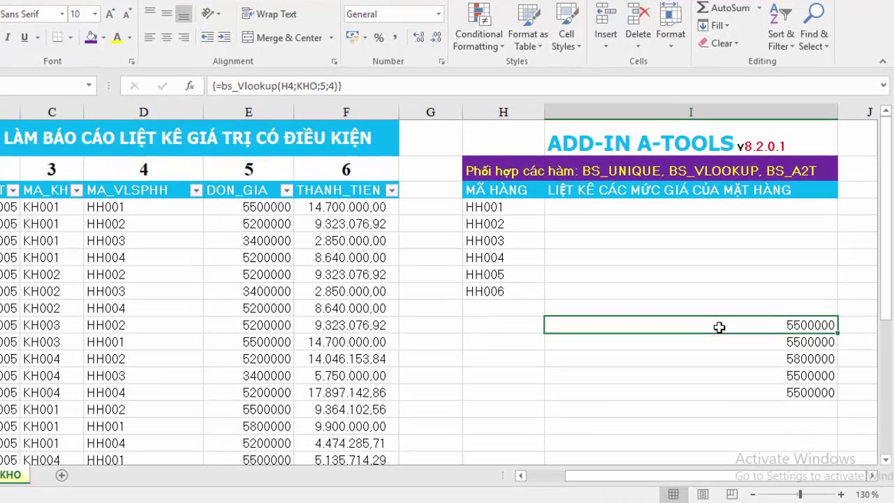Open font color dropdown arrow
894x503 pixels.
tap(129, 38)
